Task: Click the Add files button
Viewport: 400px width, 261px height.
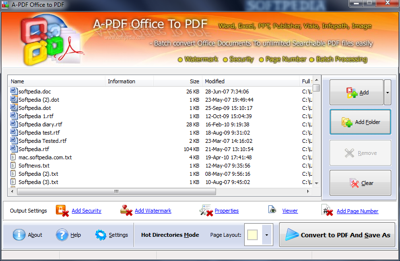Action: 356,92
